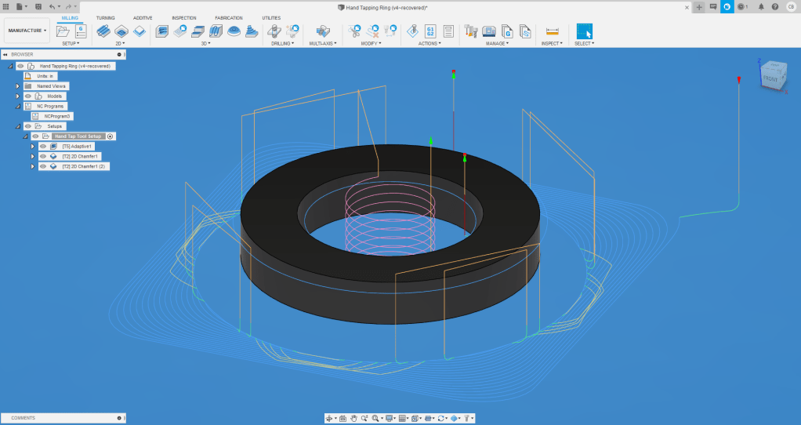This screenshot has width=801, height=425.
Task: Click the FRONT face of the ViewCube
Action: pyautogui.click(x=771, y=78)
